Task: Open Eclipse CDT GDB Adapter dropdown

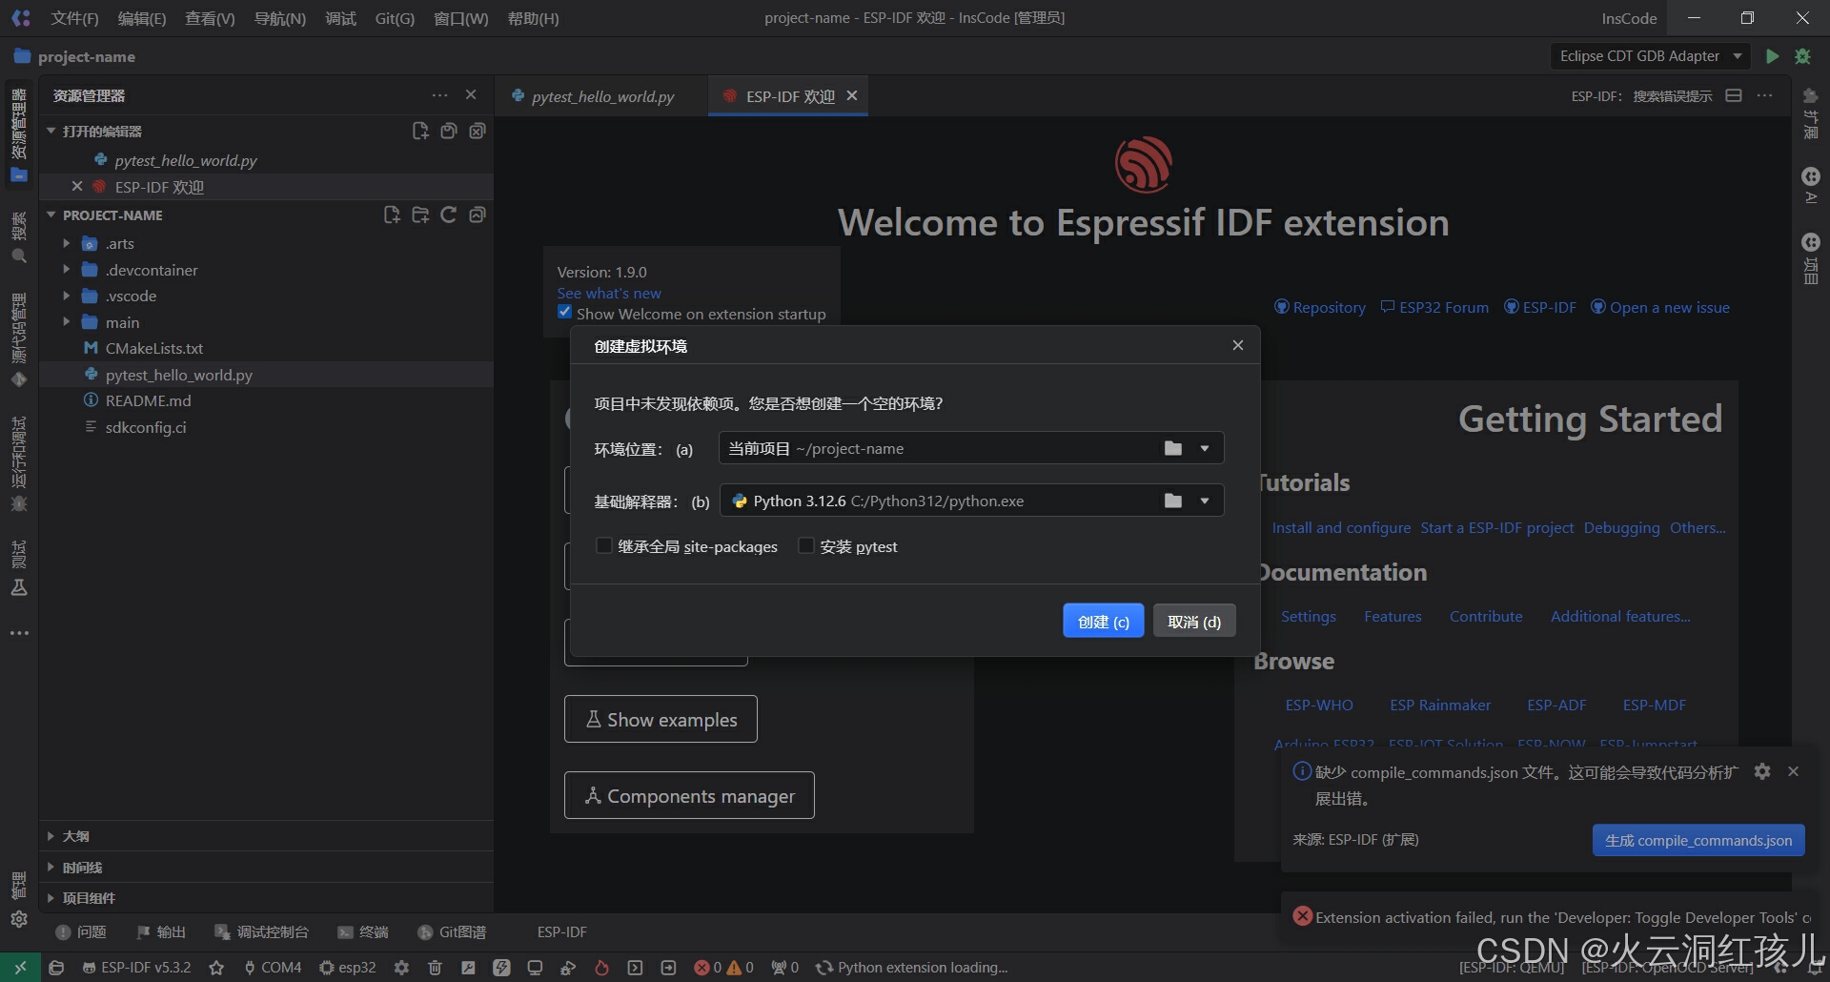Action: [x=1651, y=56]
